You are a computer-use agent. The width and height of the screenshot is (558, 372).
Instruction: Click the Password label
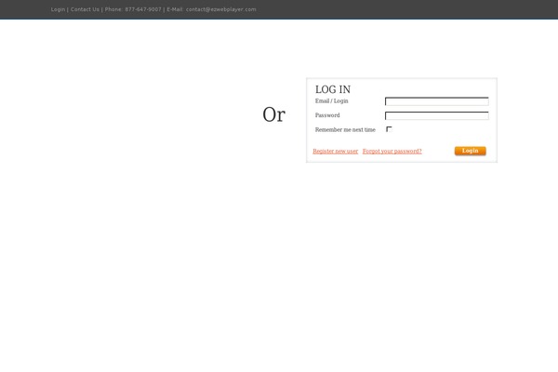[327, 115]
